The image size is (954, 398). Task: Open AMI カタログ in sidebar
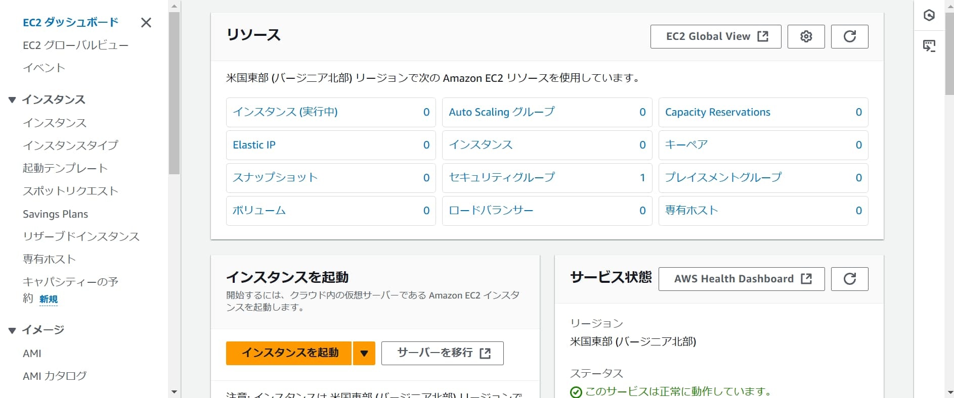click(55, 376)
